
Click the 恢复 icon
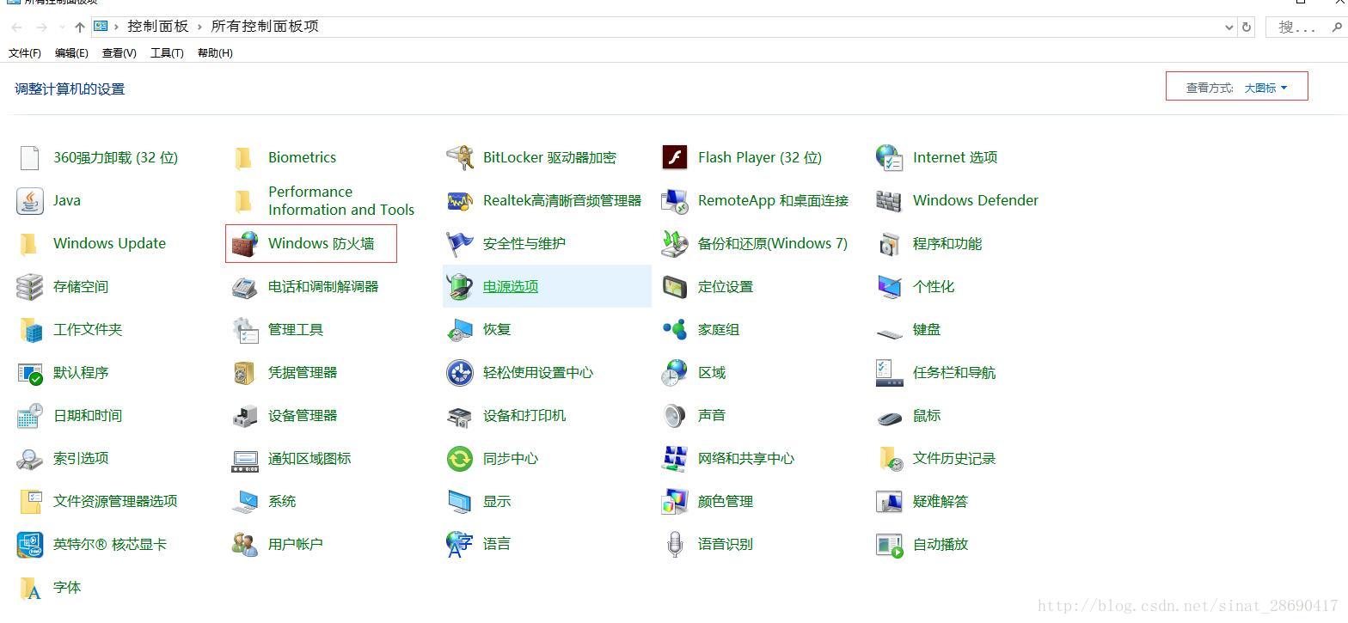459,329
